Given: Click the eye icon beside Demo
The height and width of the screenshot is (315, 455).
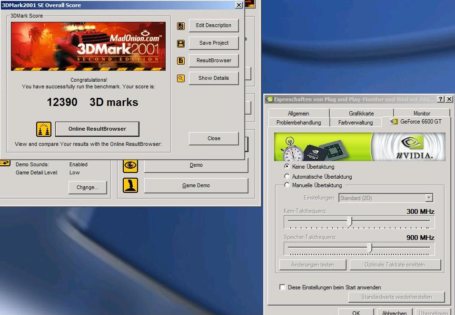Looking at the screenshot, I should click(130, 165).
